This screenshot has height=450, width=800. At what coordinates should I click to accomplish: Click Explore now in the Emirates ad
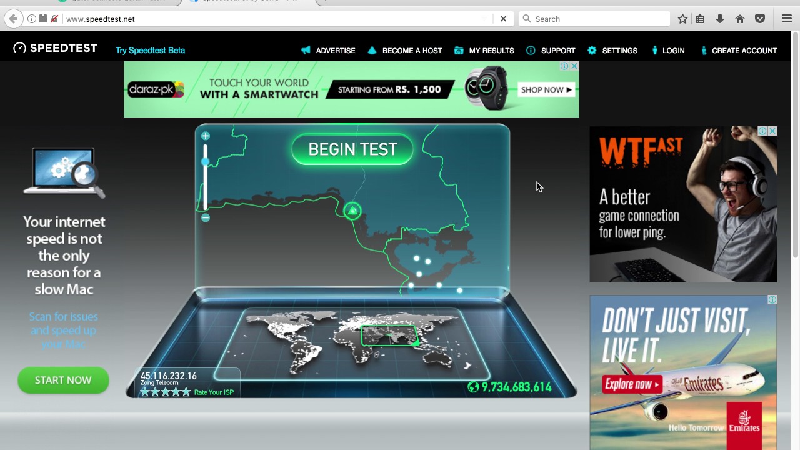[632, 384]
